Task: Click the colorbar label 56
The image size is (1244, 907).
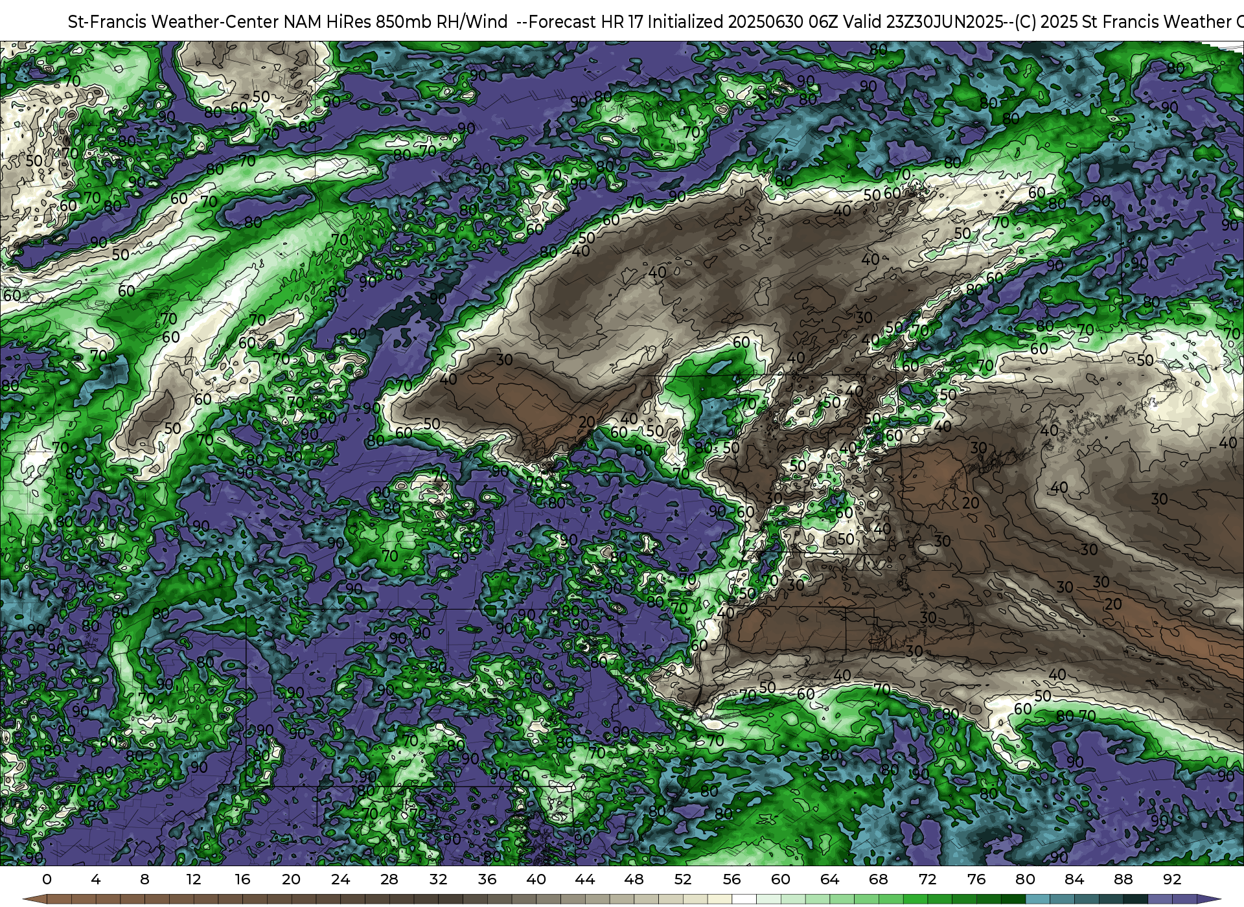Action: (x=731, y=879)
